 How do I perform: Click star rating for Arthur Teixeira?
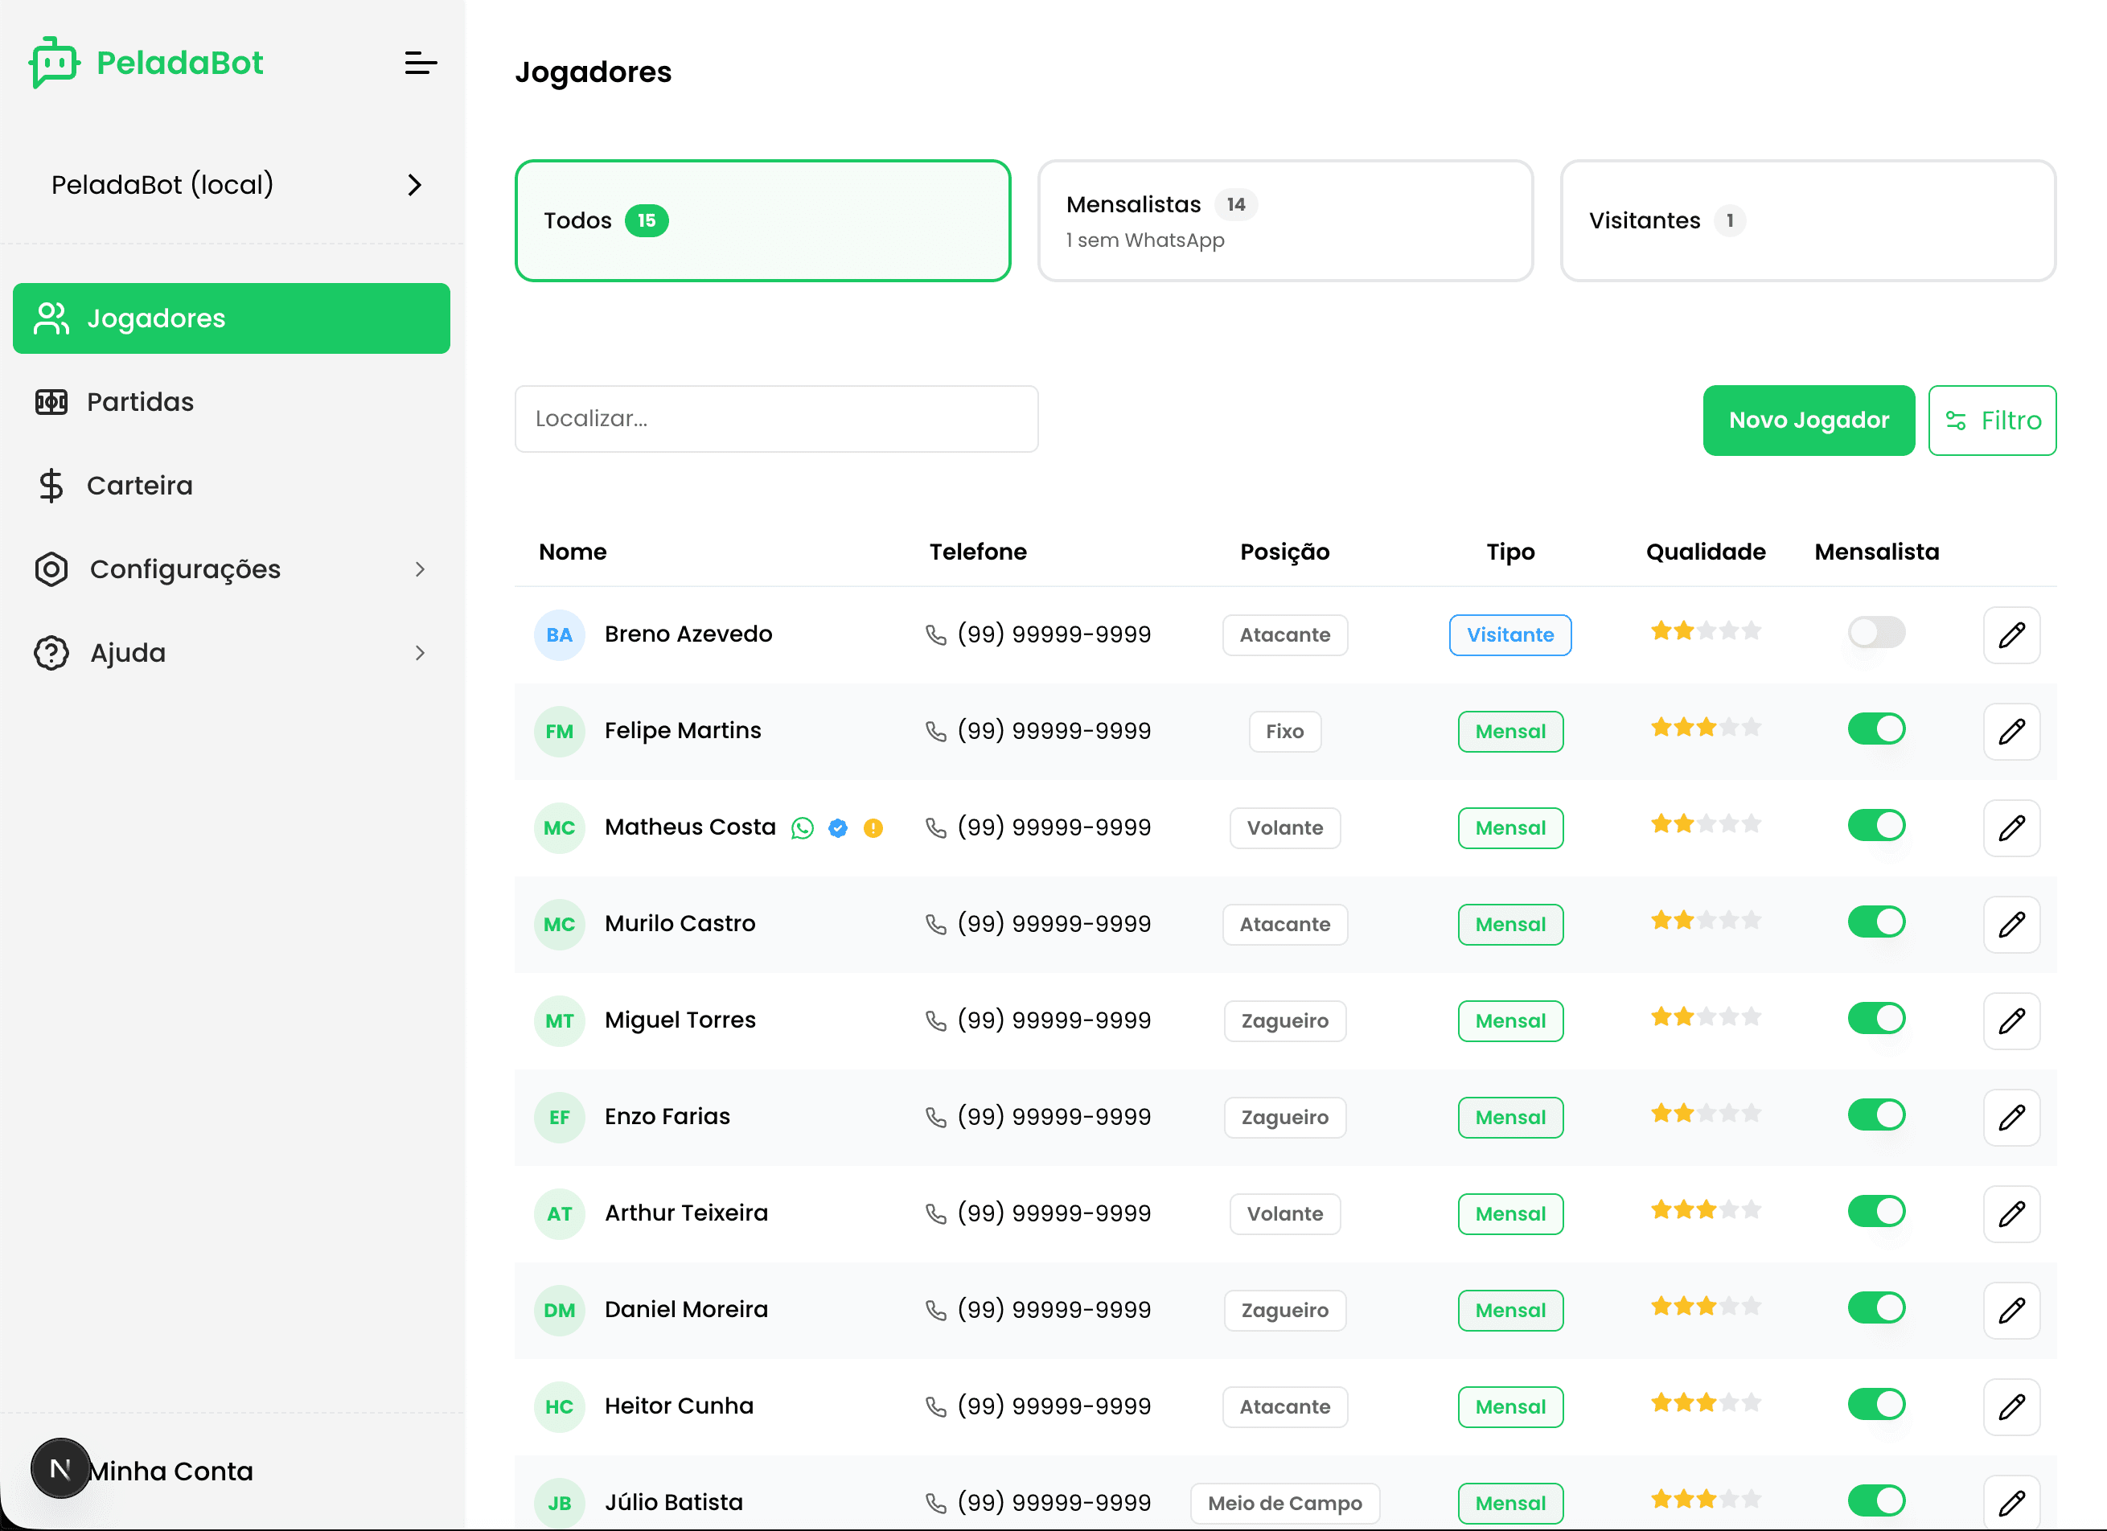point(1705,1210)
